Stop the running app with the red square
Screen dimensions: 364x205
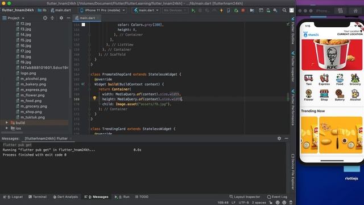pyautogui.click(x=243, y=10)
